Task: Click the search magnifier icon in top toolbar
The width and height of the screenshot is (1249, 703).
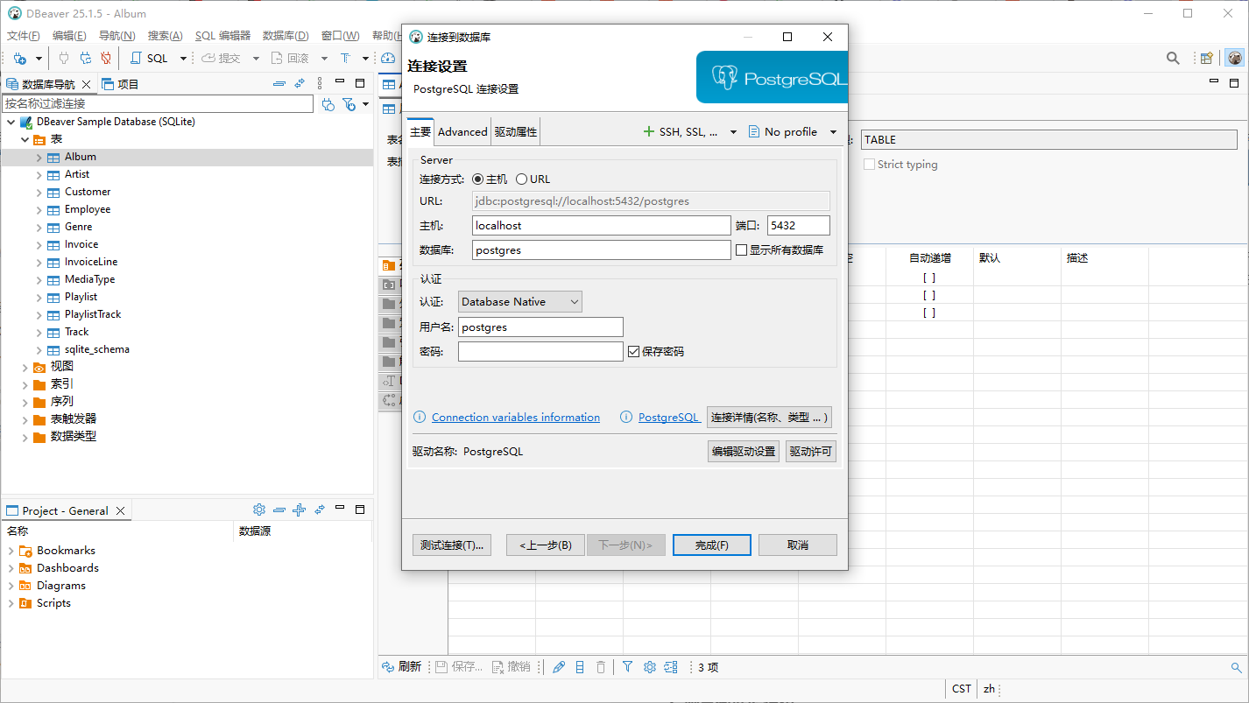Action: 1173,58
